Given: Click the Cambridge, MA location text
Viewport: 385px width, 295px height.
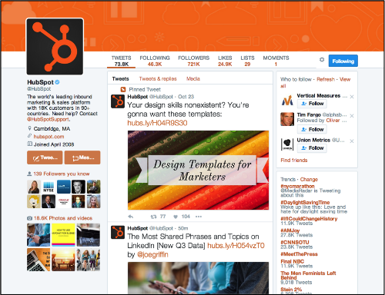Looking at the screenshot, I should tap(52, 128).
